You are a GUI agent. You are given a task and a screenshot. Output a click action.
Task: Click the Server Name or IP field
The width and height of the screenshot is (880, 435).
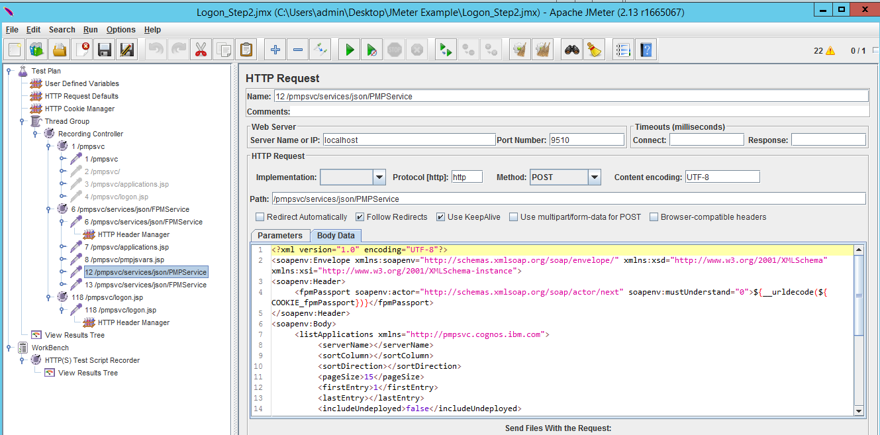pos(409,140)
